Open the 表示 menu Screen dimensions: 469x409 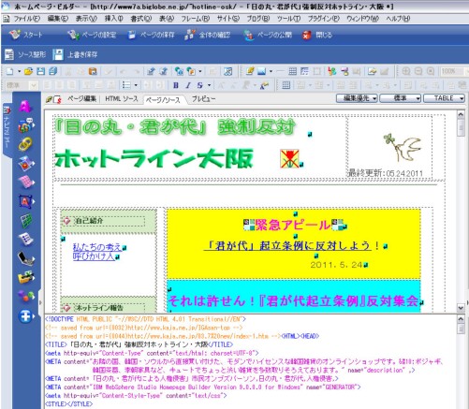point(86,19)
